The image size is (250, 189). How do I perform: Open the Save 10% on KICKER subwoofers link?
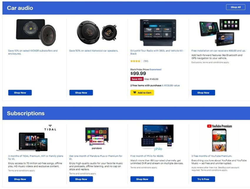click(33, 52)
